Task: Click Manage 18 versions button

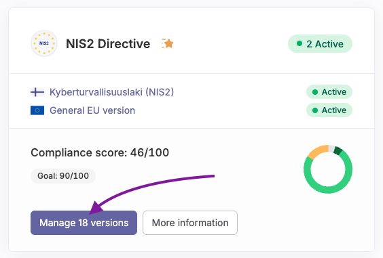Action: (x=84, y=223)
